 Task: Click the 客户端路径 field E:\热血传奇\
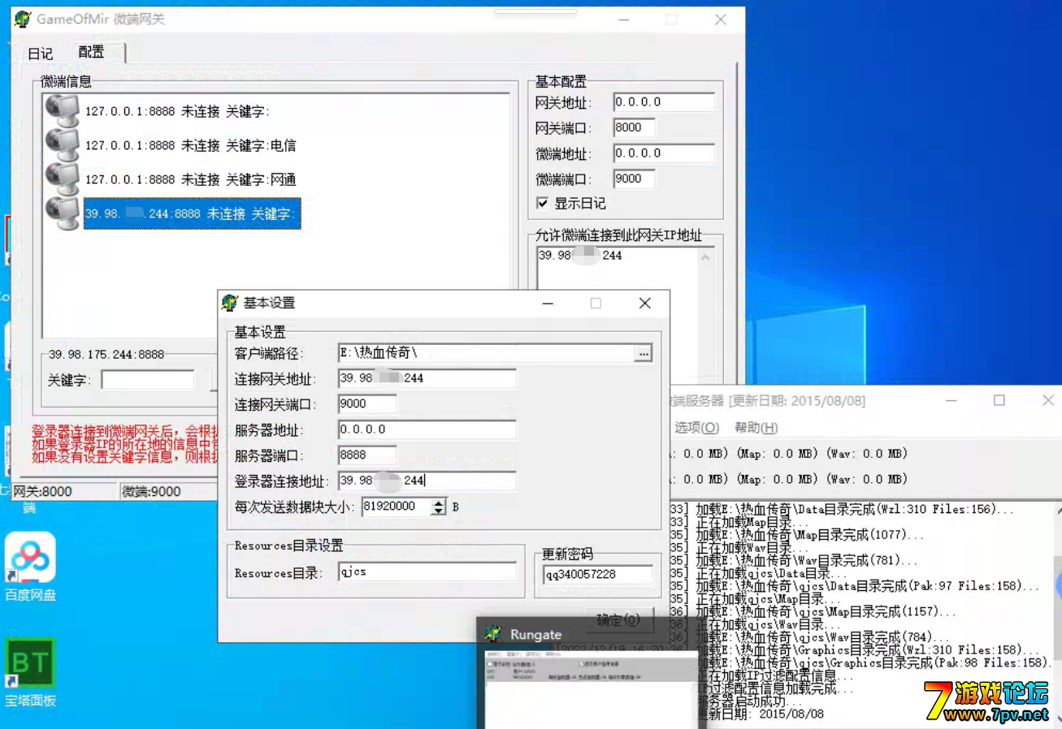(486, 353)
